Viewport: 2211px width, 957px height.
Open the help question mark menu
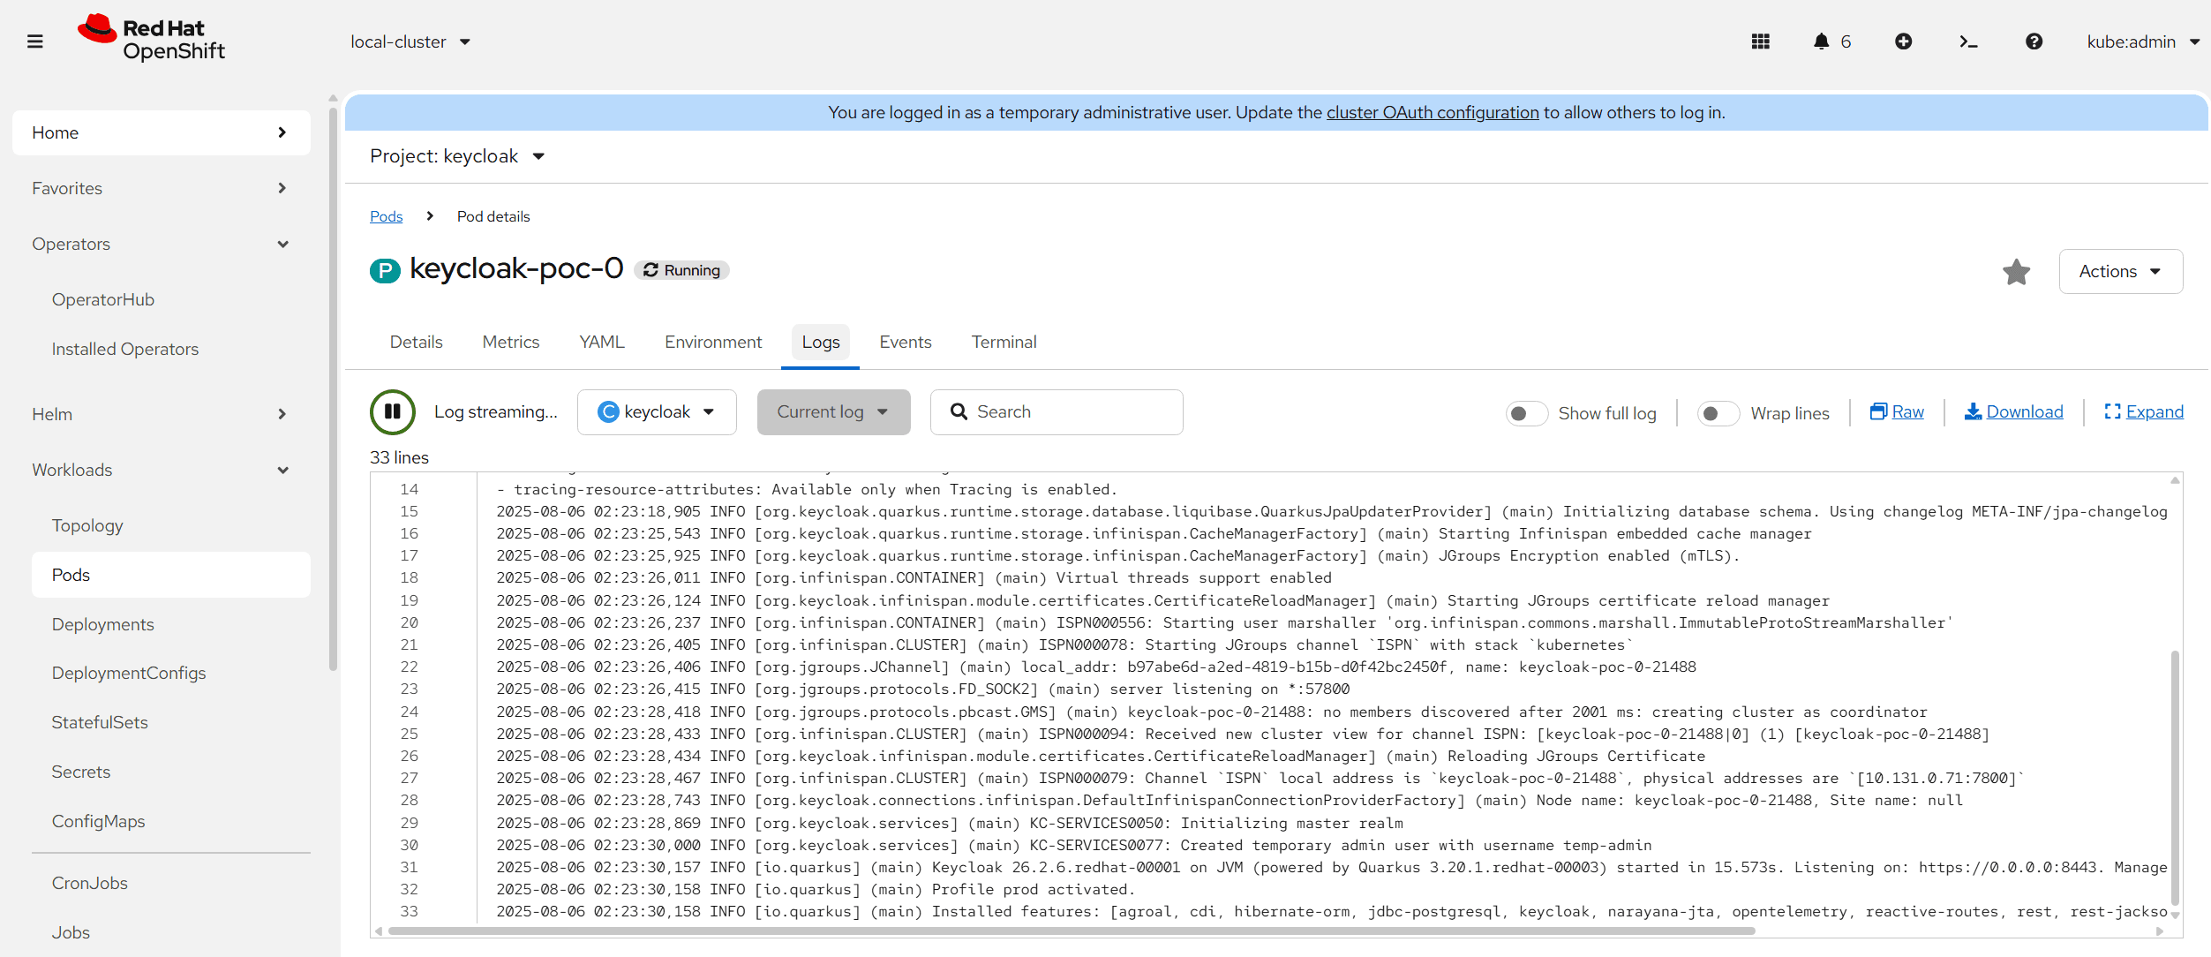click(x=2034, y=41)
